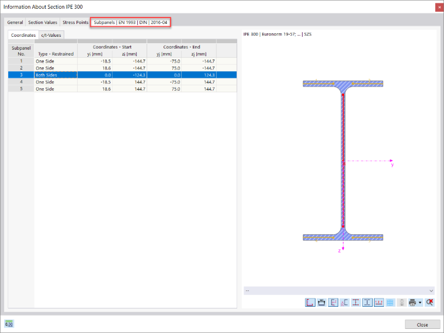Screen dimensions: 444x333
Task: Click the -124.3 zi cell in row 3
Action: coord(130,75)
